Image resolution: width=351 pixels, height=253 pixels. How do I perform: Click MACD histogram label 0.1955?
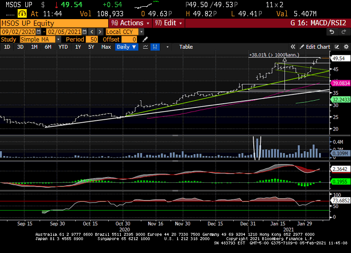(340, 181)
